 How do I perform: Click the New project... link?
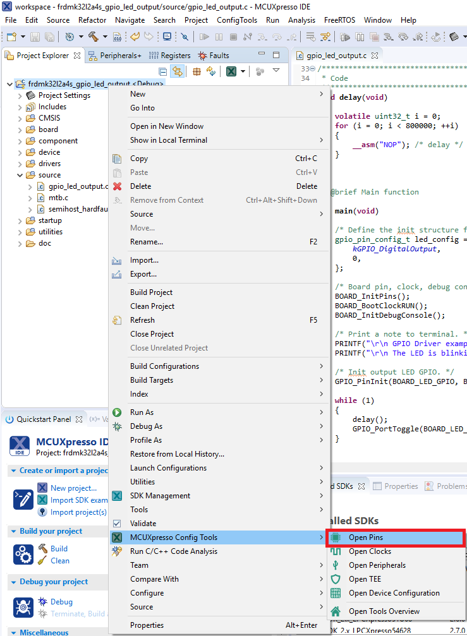click(x=73, y=488)
